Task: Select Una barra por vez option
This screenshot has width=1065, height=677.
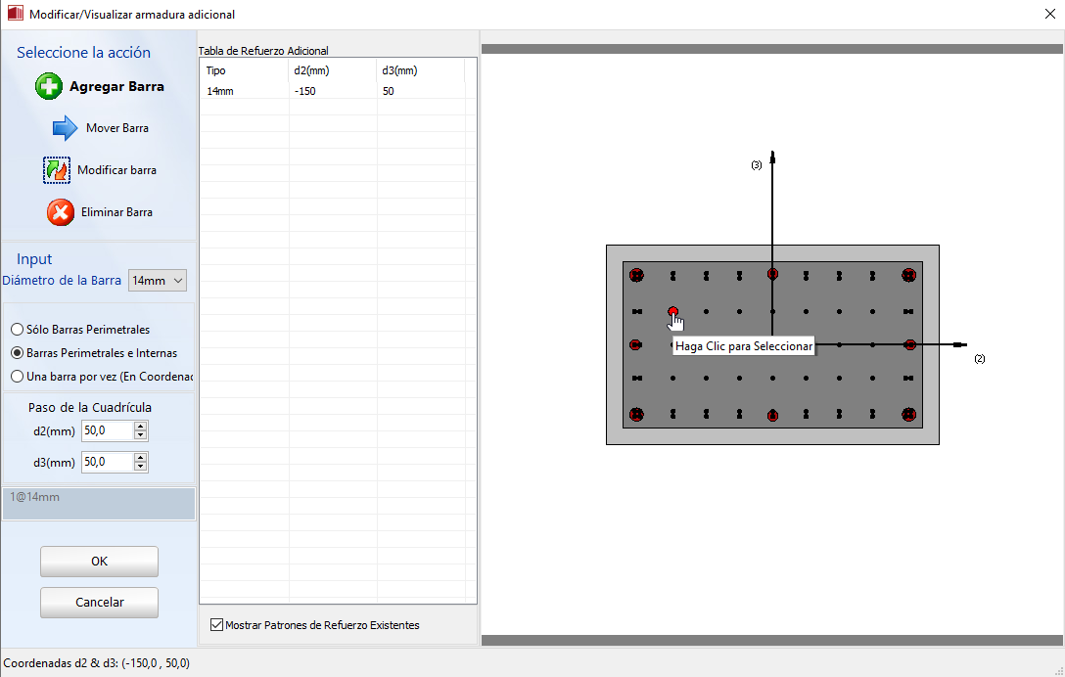Action: tap(17, 377)
